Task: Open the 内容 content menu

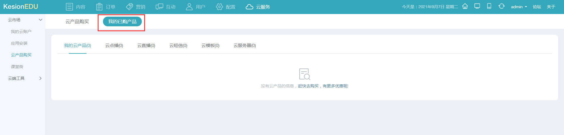Action: [x=75, y=7]
